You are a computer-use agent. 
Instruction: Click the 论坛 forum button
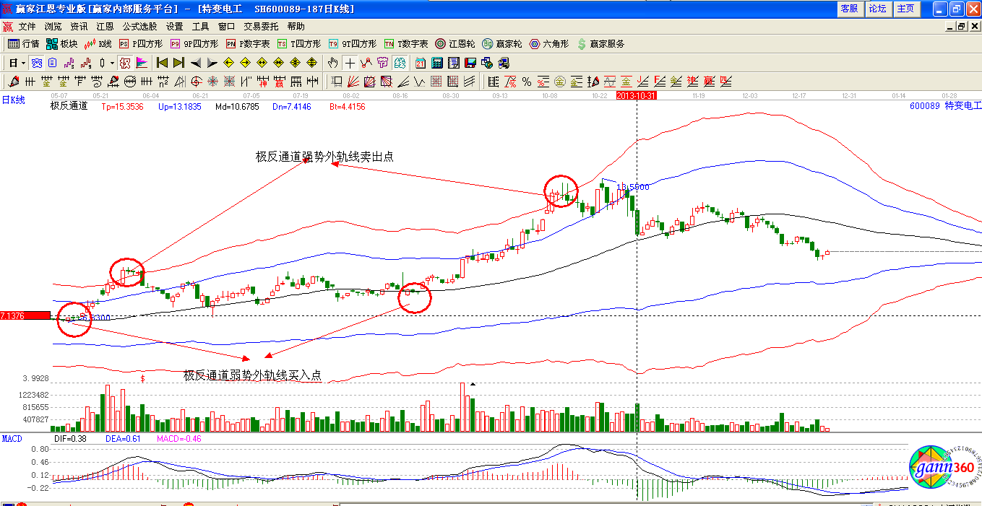(877, 9)
